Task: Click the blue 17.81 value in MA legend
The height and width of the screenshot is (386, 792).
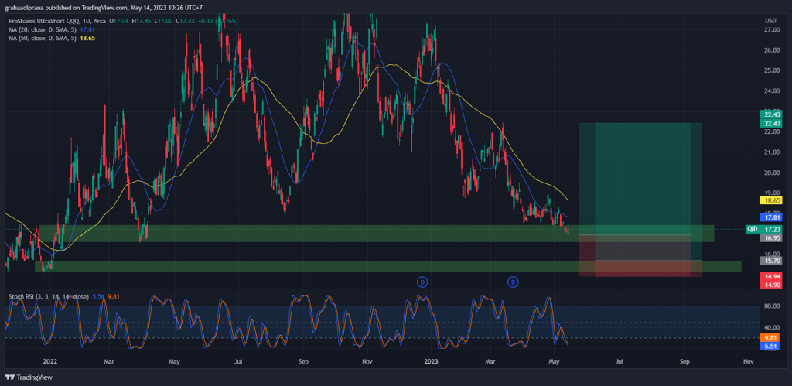Action: point(87,29)
